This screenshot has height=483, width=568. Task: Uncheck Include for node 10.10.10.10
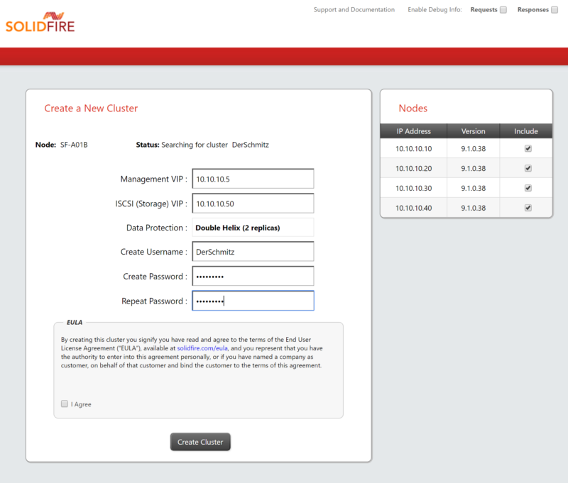pos(527,148)
